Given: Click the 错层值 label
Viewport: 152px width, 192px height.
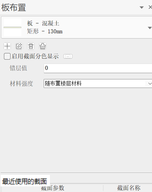Looking at the screenshot, I should click(18, 68).
